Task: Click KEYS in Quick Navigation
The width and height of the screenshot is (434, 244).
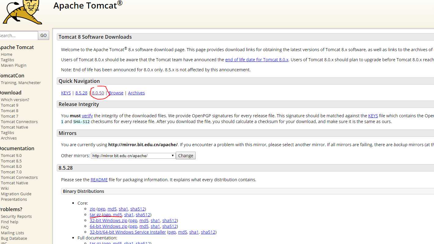Action: [66, 93]
